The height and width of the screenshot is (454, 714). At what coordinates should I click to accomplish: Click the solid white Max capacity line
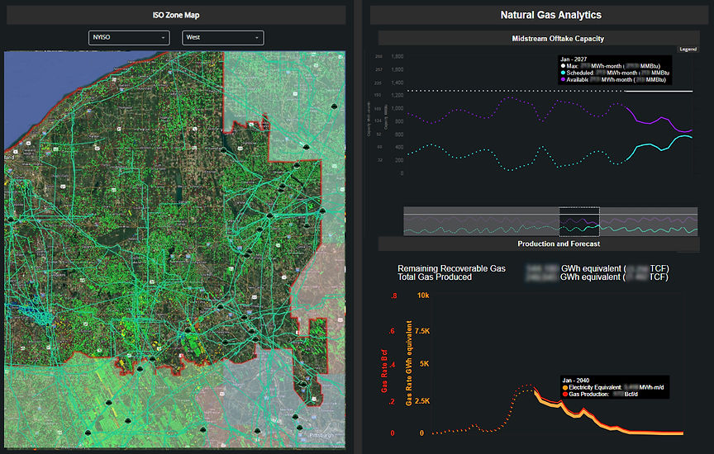point(659,92)
